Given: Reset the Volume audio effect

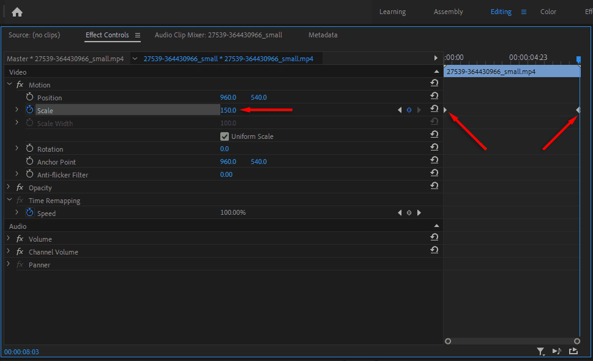Looking at the screenshot, I should pos(434,239).
